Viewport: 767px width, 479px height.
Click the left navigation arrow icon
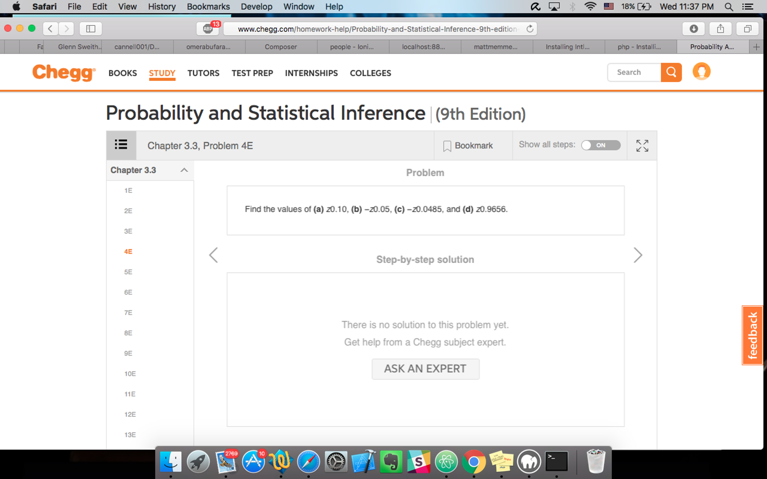(214, 255)
